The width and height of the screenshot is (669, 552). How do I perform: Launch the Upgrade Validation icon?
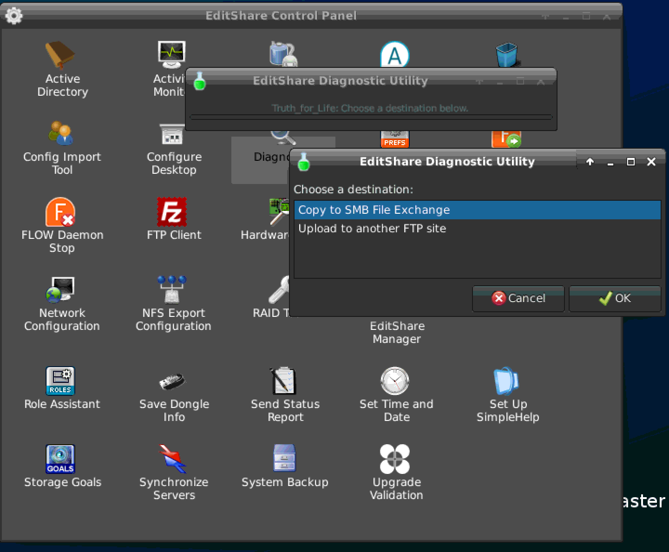(x=395, y=459)
